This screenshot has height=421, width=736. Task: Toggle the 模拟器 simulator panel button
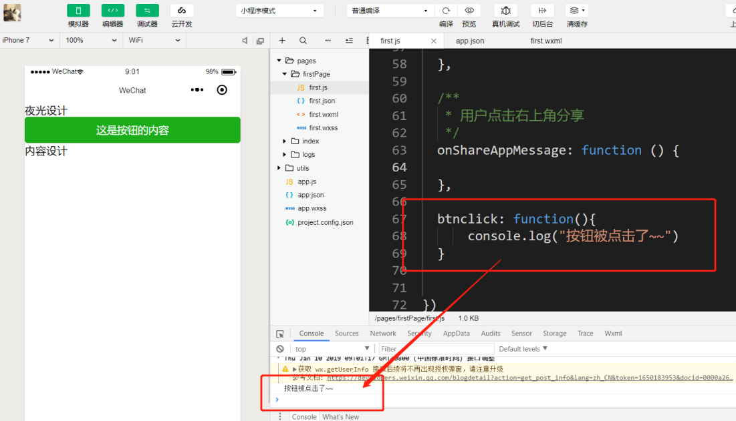(78, 10)
